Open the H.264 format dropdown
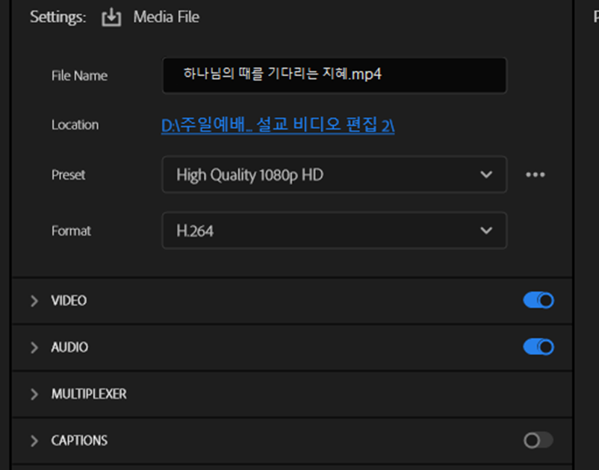The height and width of the screenshot is (470, 599). click(x=334, y=231)
